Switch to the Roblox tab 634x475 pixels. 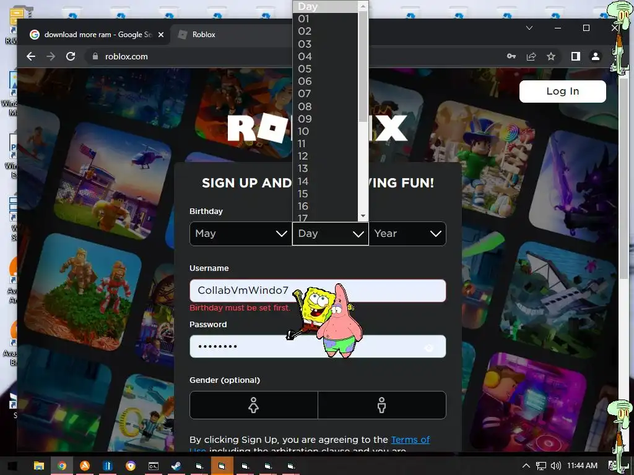pyautogui.click(x=204, y=35)
